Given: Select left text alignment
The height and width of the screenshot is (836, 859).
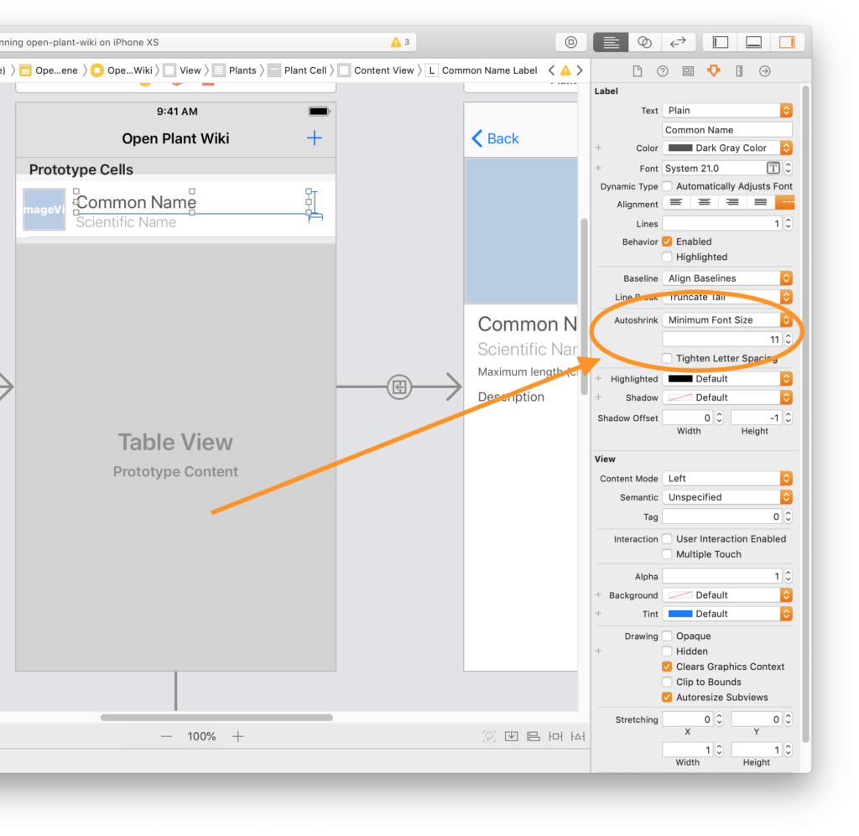Looking at the screenshot, I should (676, 203).
